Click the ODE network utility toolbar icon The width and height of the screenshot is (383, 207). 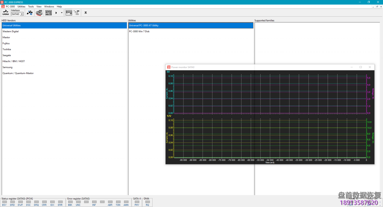click(30, 13)
